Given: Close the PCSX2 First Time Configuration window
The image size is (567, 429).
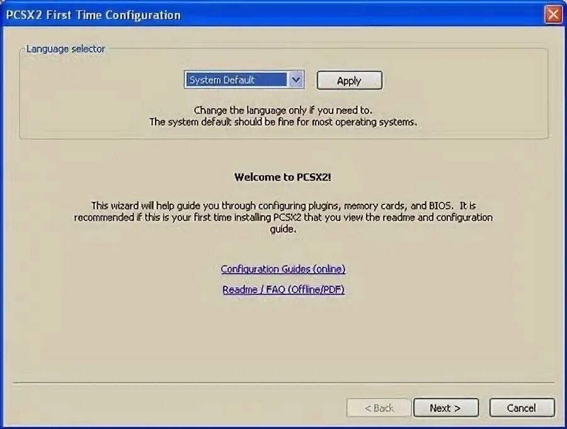Looking at the screenshot, I should (553, 14).
